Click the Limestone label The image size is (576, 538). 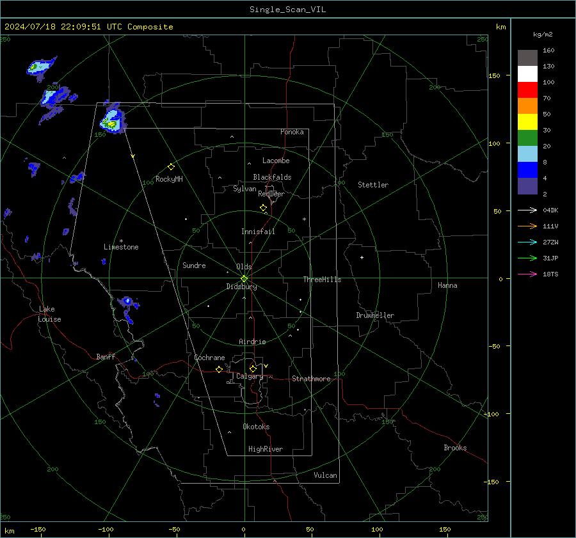(x=121, y=247)
